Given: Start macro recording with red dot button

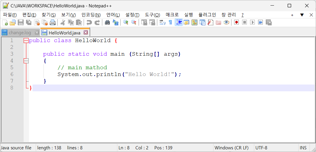Looking at the screenshot, I should tap(236, 22).
